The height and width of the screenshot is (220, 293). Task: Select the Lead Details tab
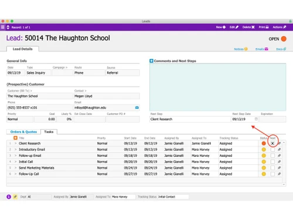click(23, 49)
